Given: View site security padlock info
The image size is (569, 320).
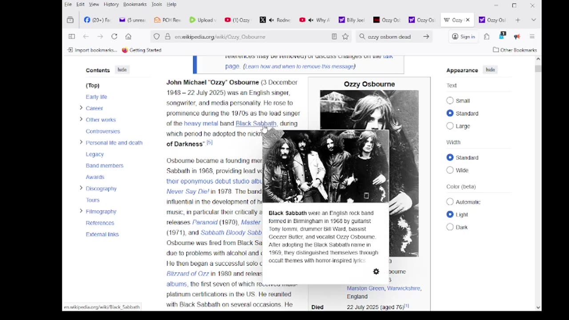Looking at the screenshot, I should [x=168, y=36].
